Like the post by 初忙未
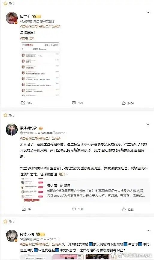154x260 pixels. click(x=128, y=103)
